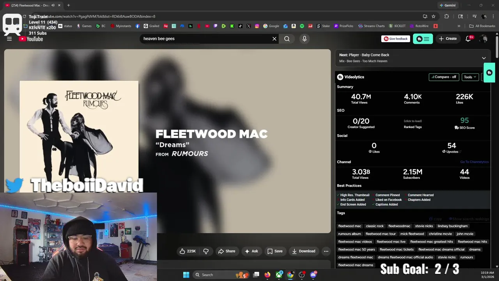Open more actions ellipsis under the video
This screenshot has height=281, width=499.
326,251
